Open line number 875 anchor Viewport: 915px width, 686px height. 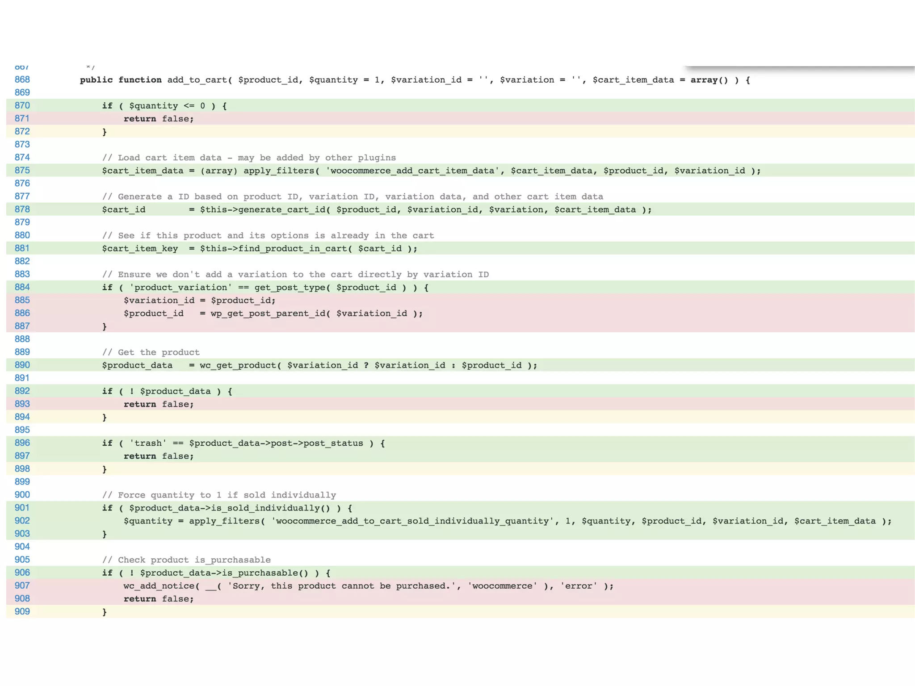[x=22, y=170]
